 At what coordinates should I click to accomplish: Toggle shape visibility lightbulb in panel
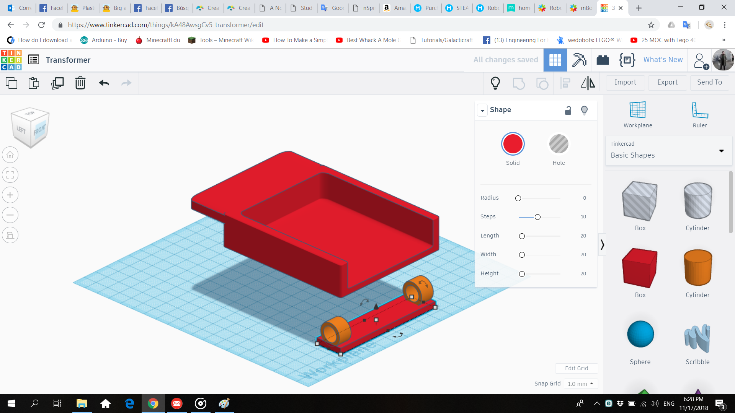[584, 111]
